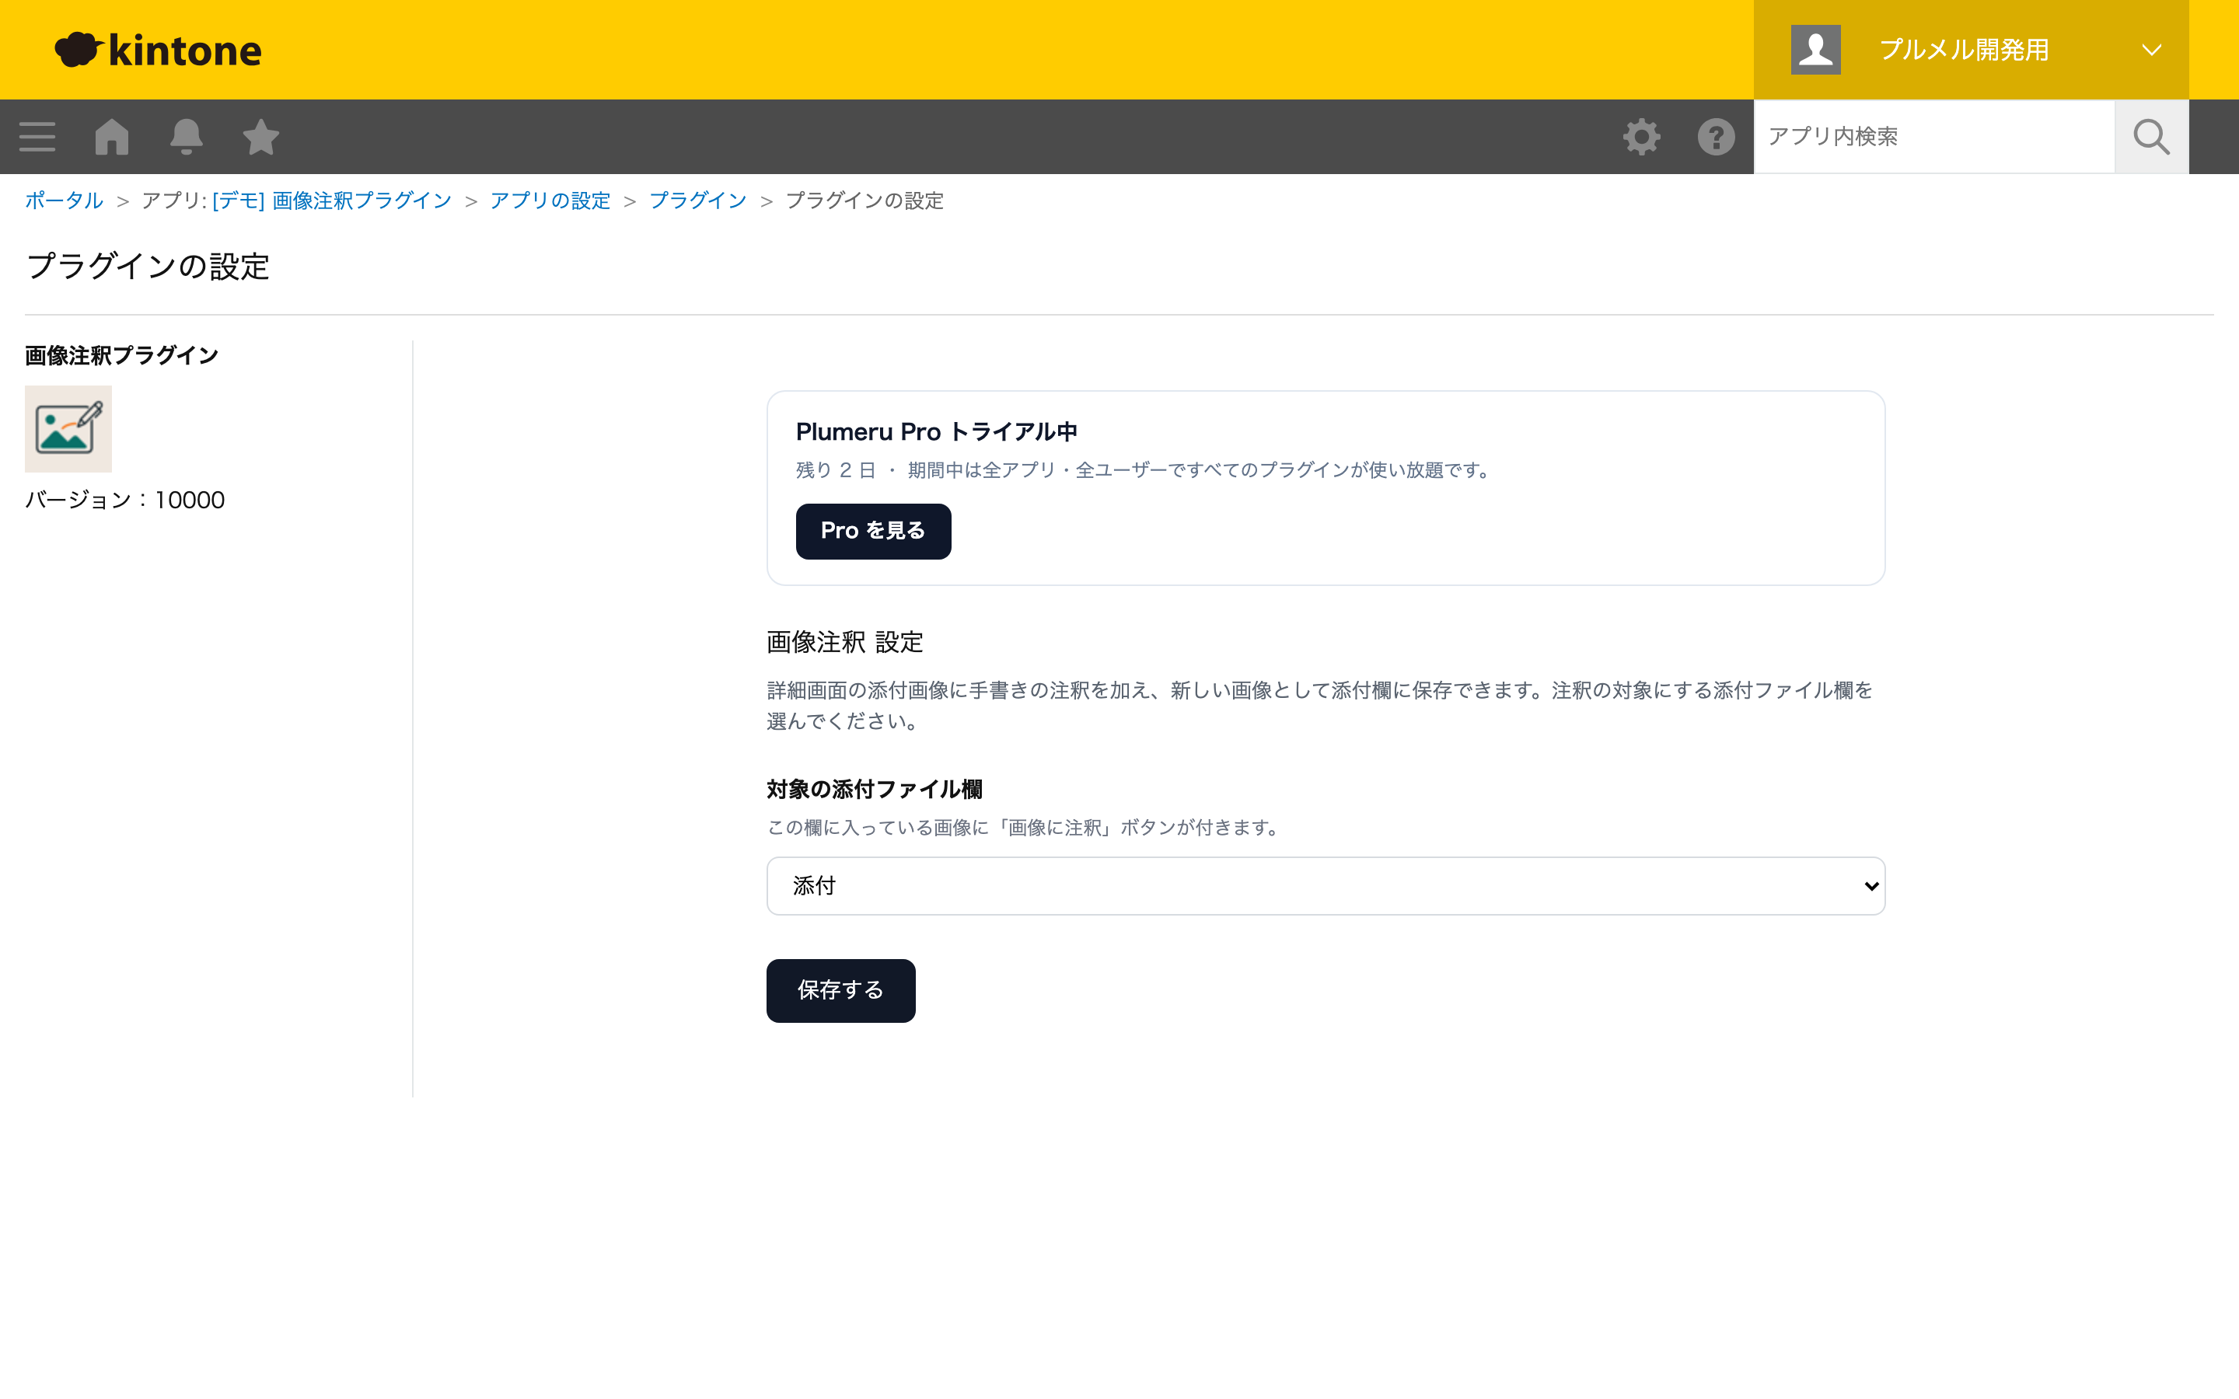Go to the home portal icon
Image resolution: width=2239 pixels, height=1399 pixels.
tap(112, 137)
